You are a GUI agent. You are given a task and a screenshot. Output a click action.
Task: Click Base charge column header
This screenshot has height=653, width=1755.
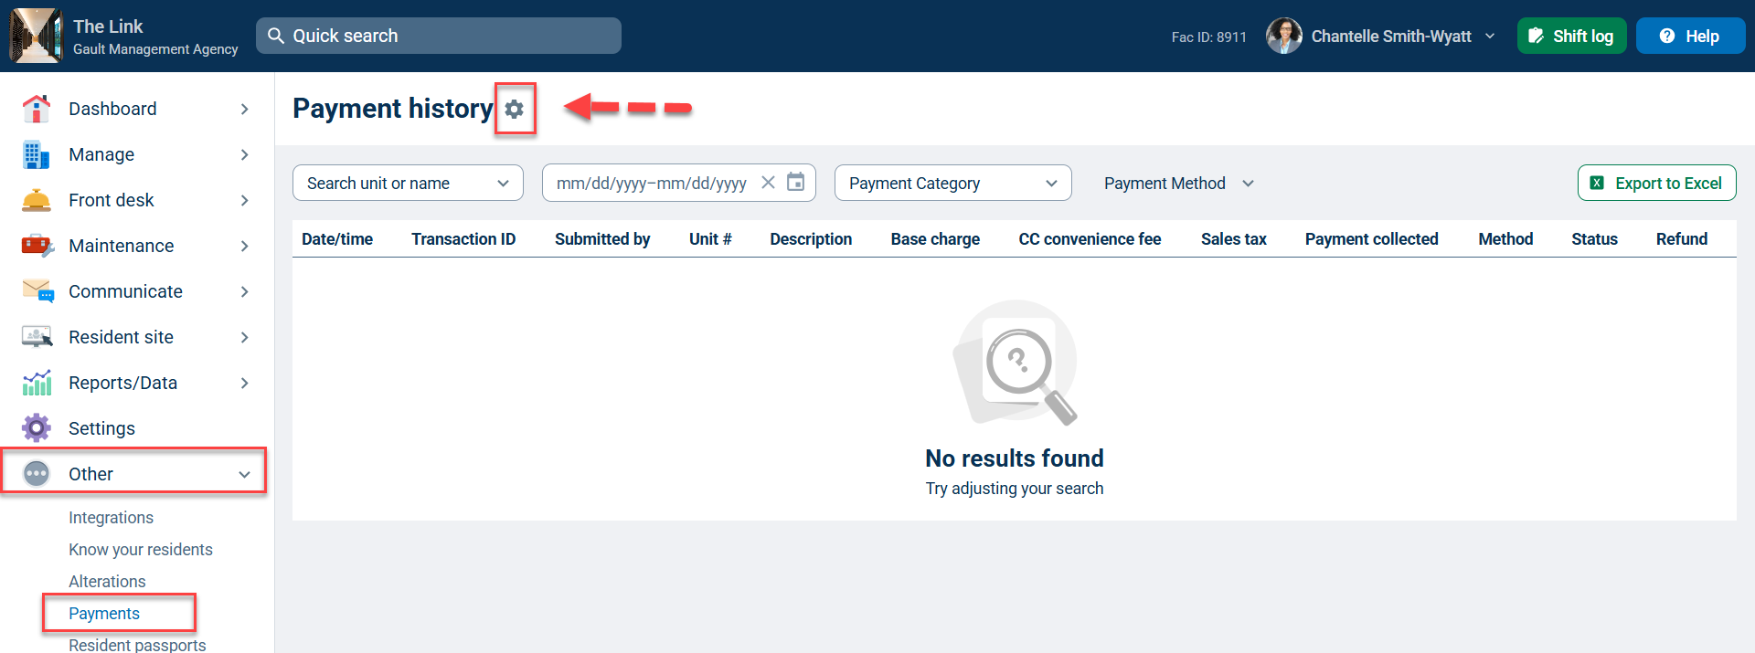coord(935,239)
